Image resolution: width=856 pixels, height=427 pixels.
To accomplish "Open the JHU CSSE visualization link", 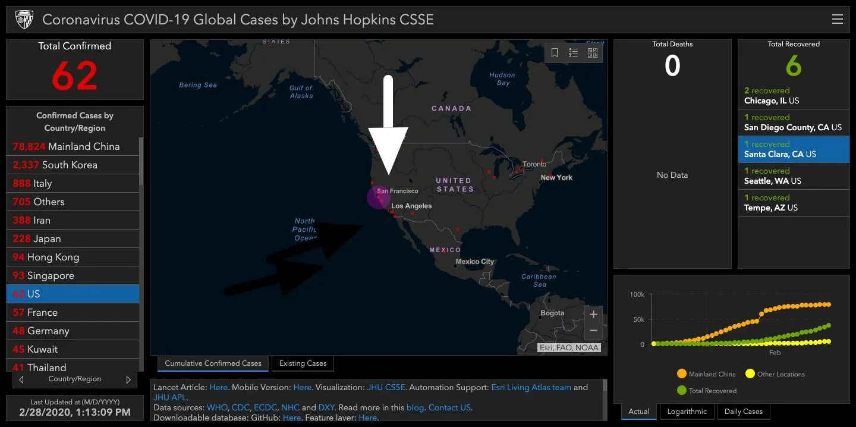I will click(x=386, y=387).
